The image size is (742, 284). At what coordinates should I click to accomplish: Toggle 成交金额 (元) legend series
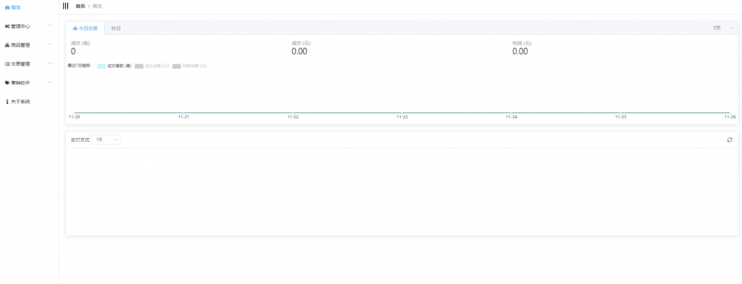pos(151,66)
